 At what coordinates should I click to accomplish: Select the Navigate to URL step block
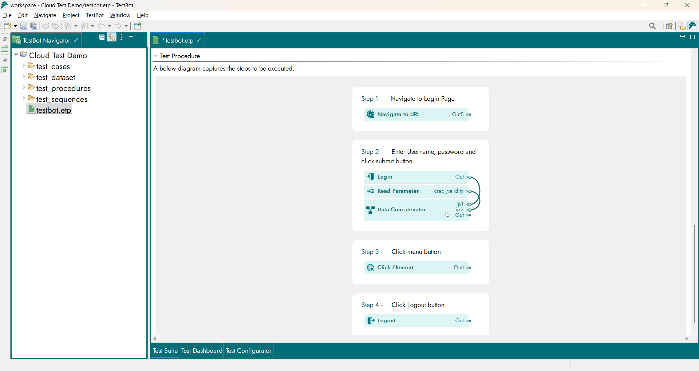click(x=399, y=115)
